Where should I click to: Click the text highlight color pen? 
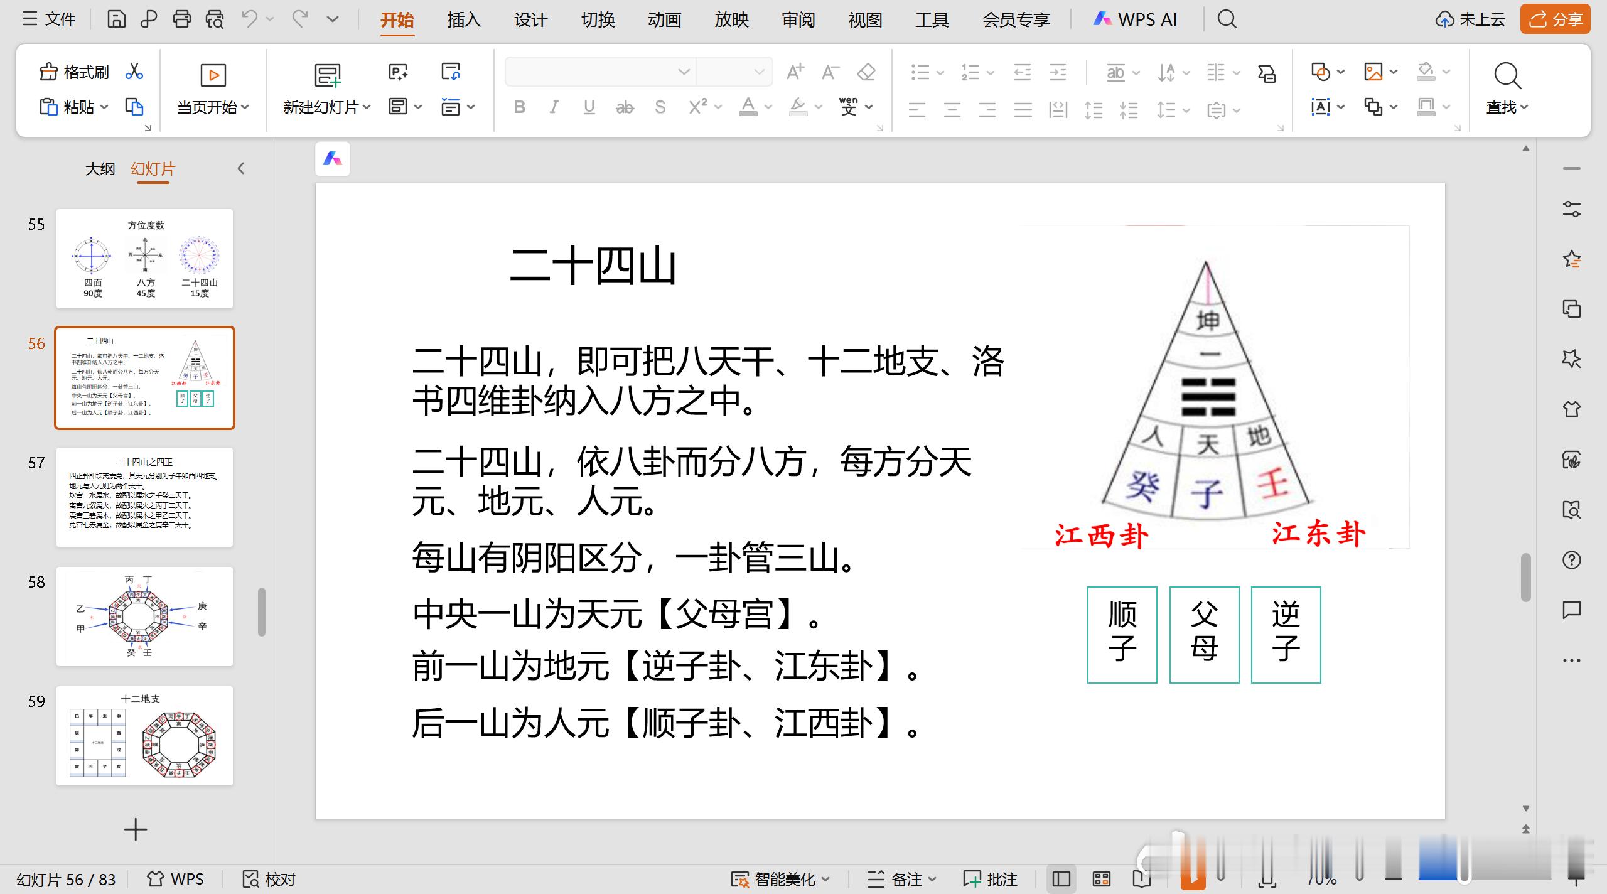click(798, 107)
